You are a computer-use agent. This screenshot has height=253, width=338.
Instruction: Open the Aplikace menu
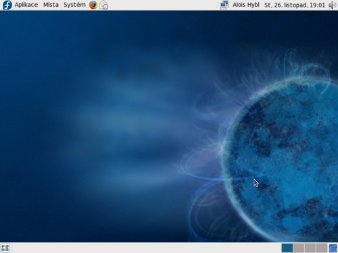tap(26, 5)
